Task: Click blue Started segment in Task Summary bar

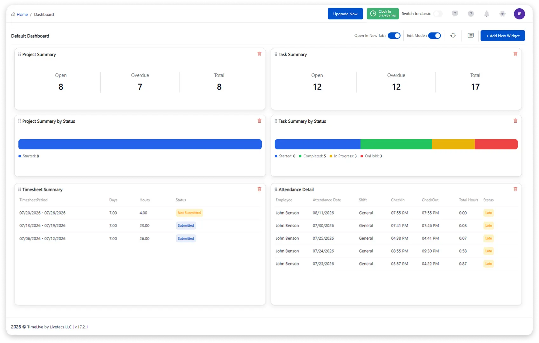Action: [x=317, y=144]
